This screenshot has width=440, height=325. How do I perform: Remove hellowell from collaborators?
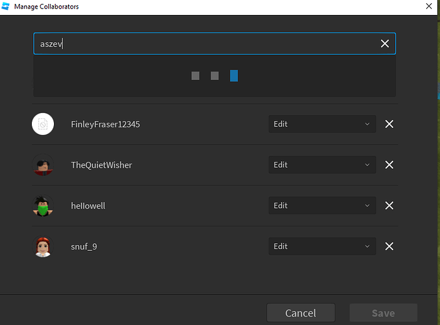[x=389, y=205]
